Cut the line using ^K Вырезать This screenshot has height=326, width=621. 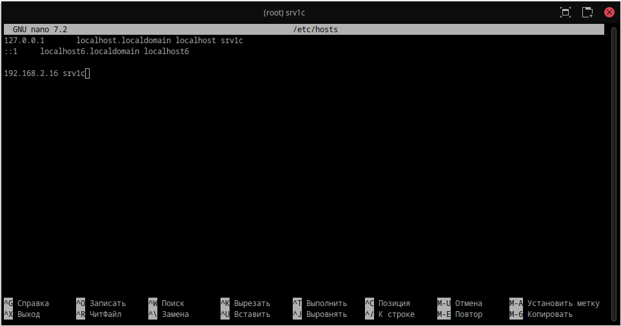coord(245,303)
